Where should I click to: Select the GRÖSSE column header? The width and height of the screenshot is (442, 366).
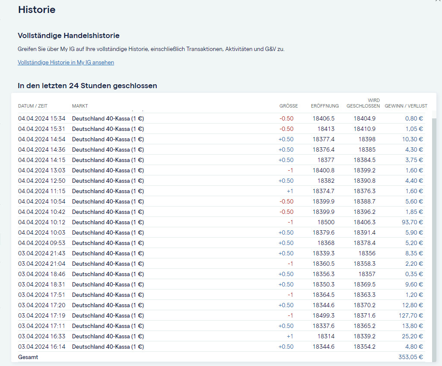coord(288,106)
